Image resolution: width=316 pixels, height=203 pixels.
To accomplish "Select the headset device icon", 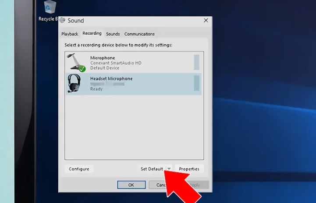I will coord(74,83).
